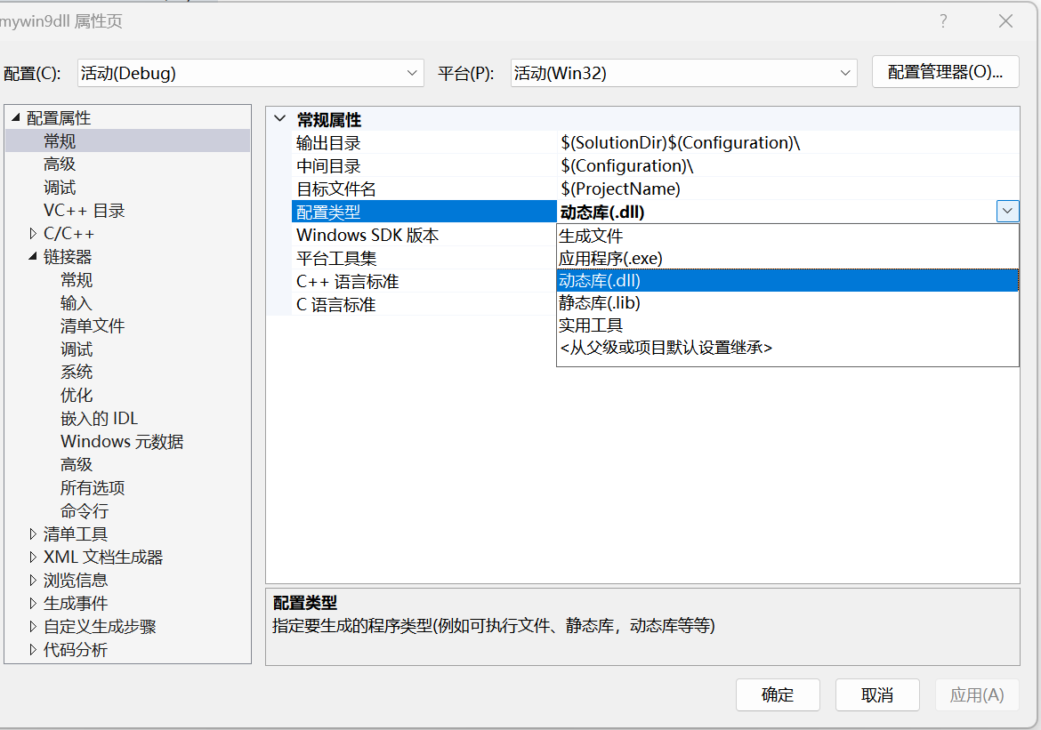Click the 取消 button
Screen dimensions: 1041x730
click(x=877, y=694)
